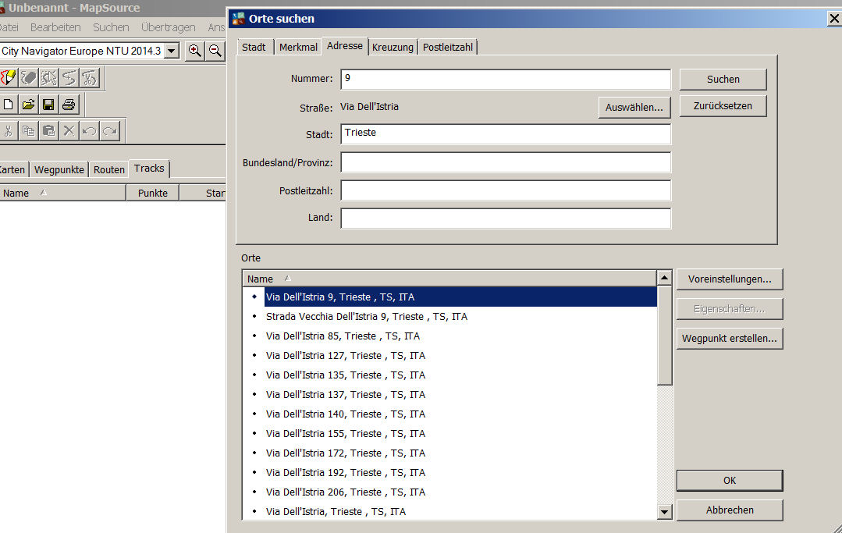
Task: Create a new file with blank page icon
Action: [x=8, y=105]
